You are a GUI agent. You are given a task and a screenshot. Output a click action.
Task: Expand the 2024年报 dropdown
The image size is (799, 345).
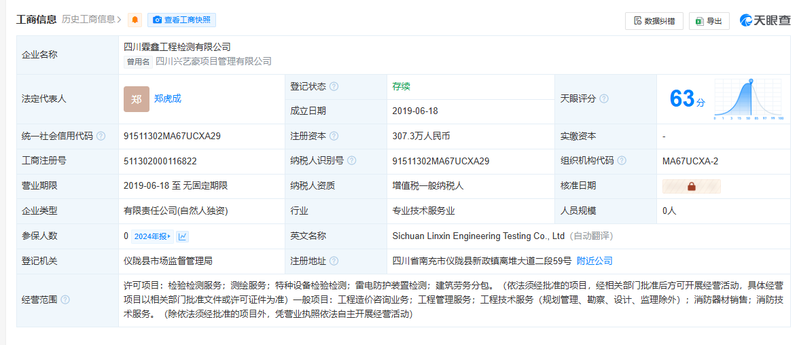coord(152,236)
